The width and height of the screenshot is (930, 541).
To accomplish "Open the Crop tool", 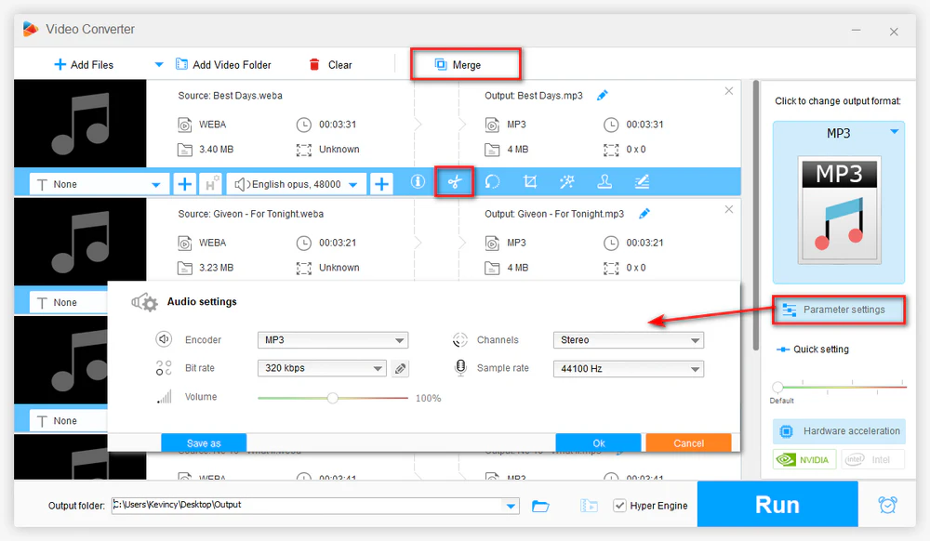I will [x=530, y=182].
